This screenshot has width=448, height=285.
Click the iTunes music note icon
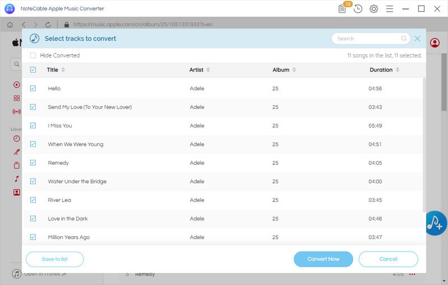(x=17, y=274)
